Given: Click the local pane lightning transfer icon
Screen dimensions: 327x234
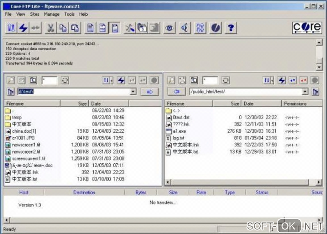Looking at the screenshot, I should pos(121,80).
